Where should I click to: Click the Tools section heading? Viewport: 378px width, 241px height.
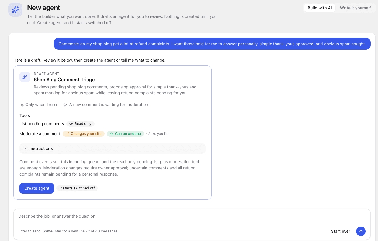point(25,115)
